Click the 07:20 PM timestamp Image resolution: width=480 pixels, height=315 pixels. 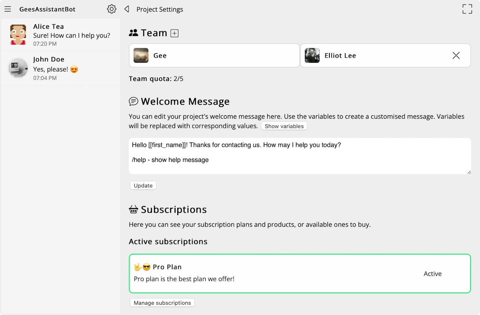pos(45,44)
